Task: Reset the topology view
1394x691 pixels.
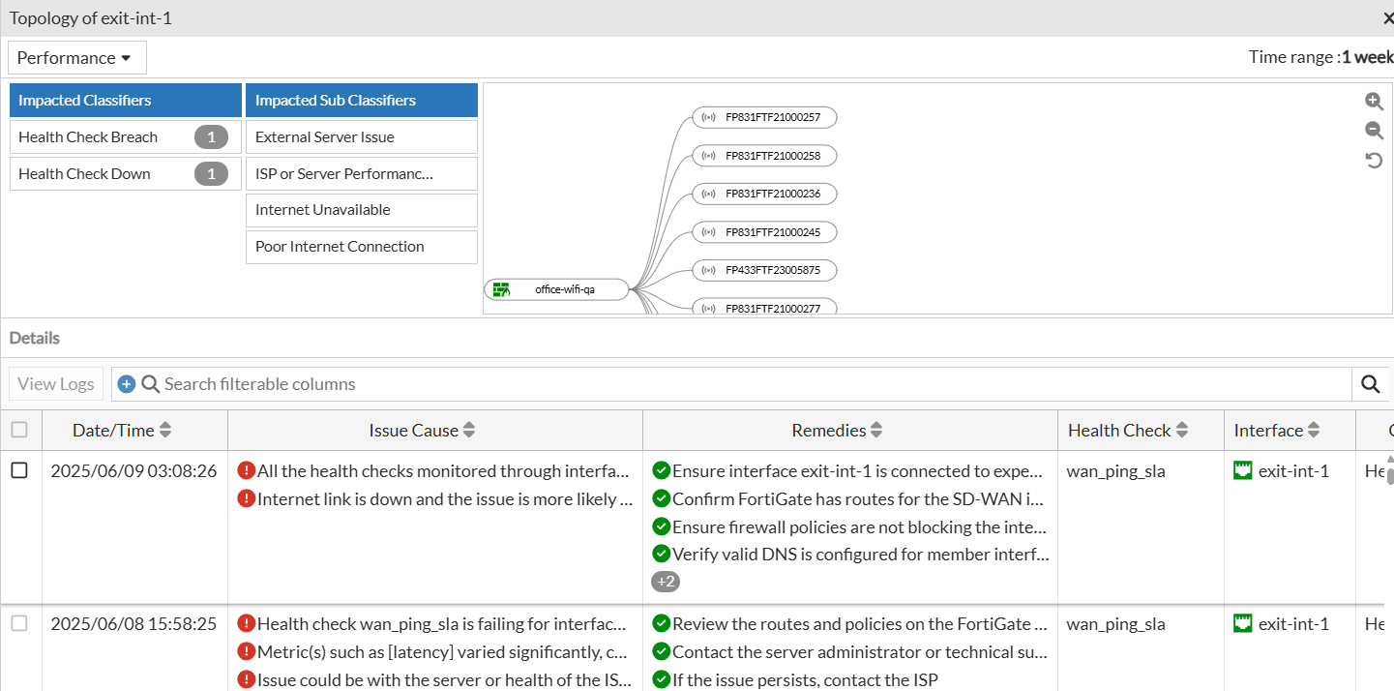Action: [1374, 160]
